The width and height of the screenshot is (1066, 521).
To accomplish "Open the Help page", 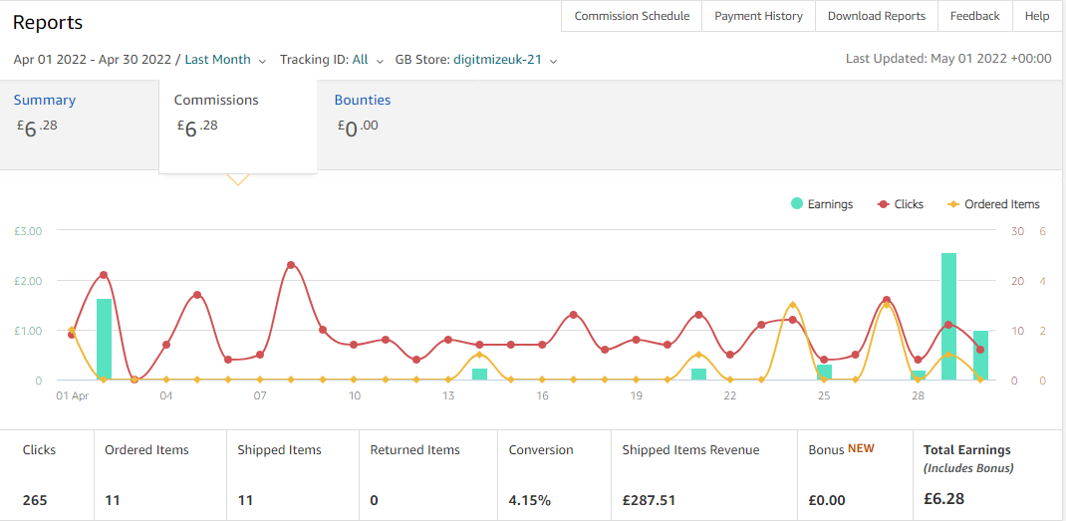I will [x=1037, y=16].
